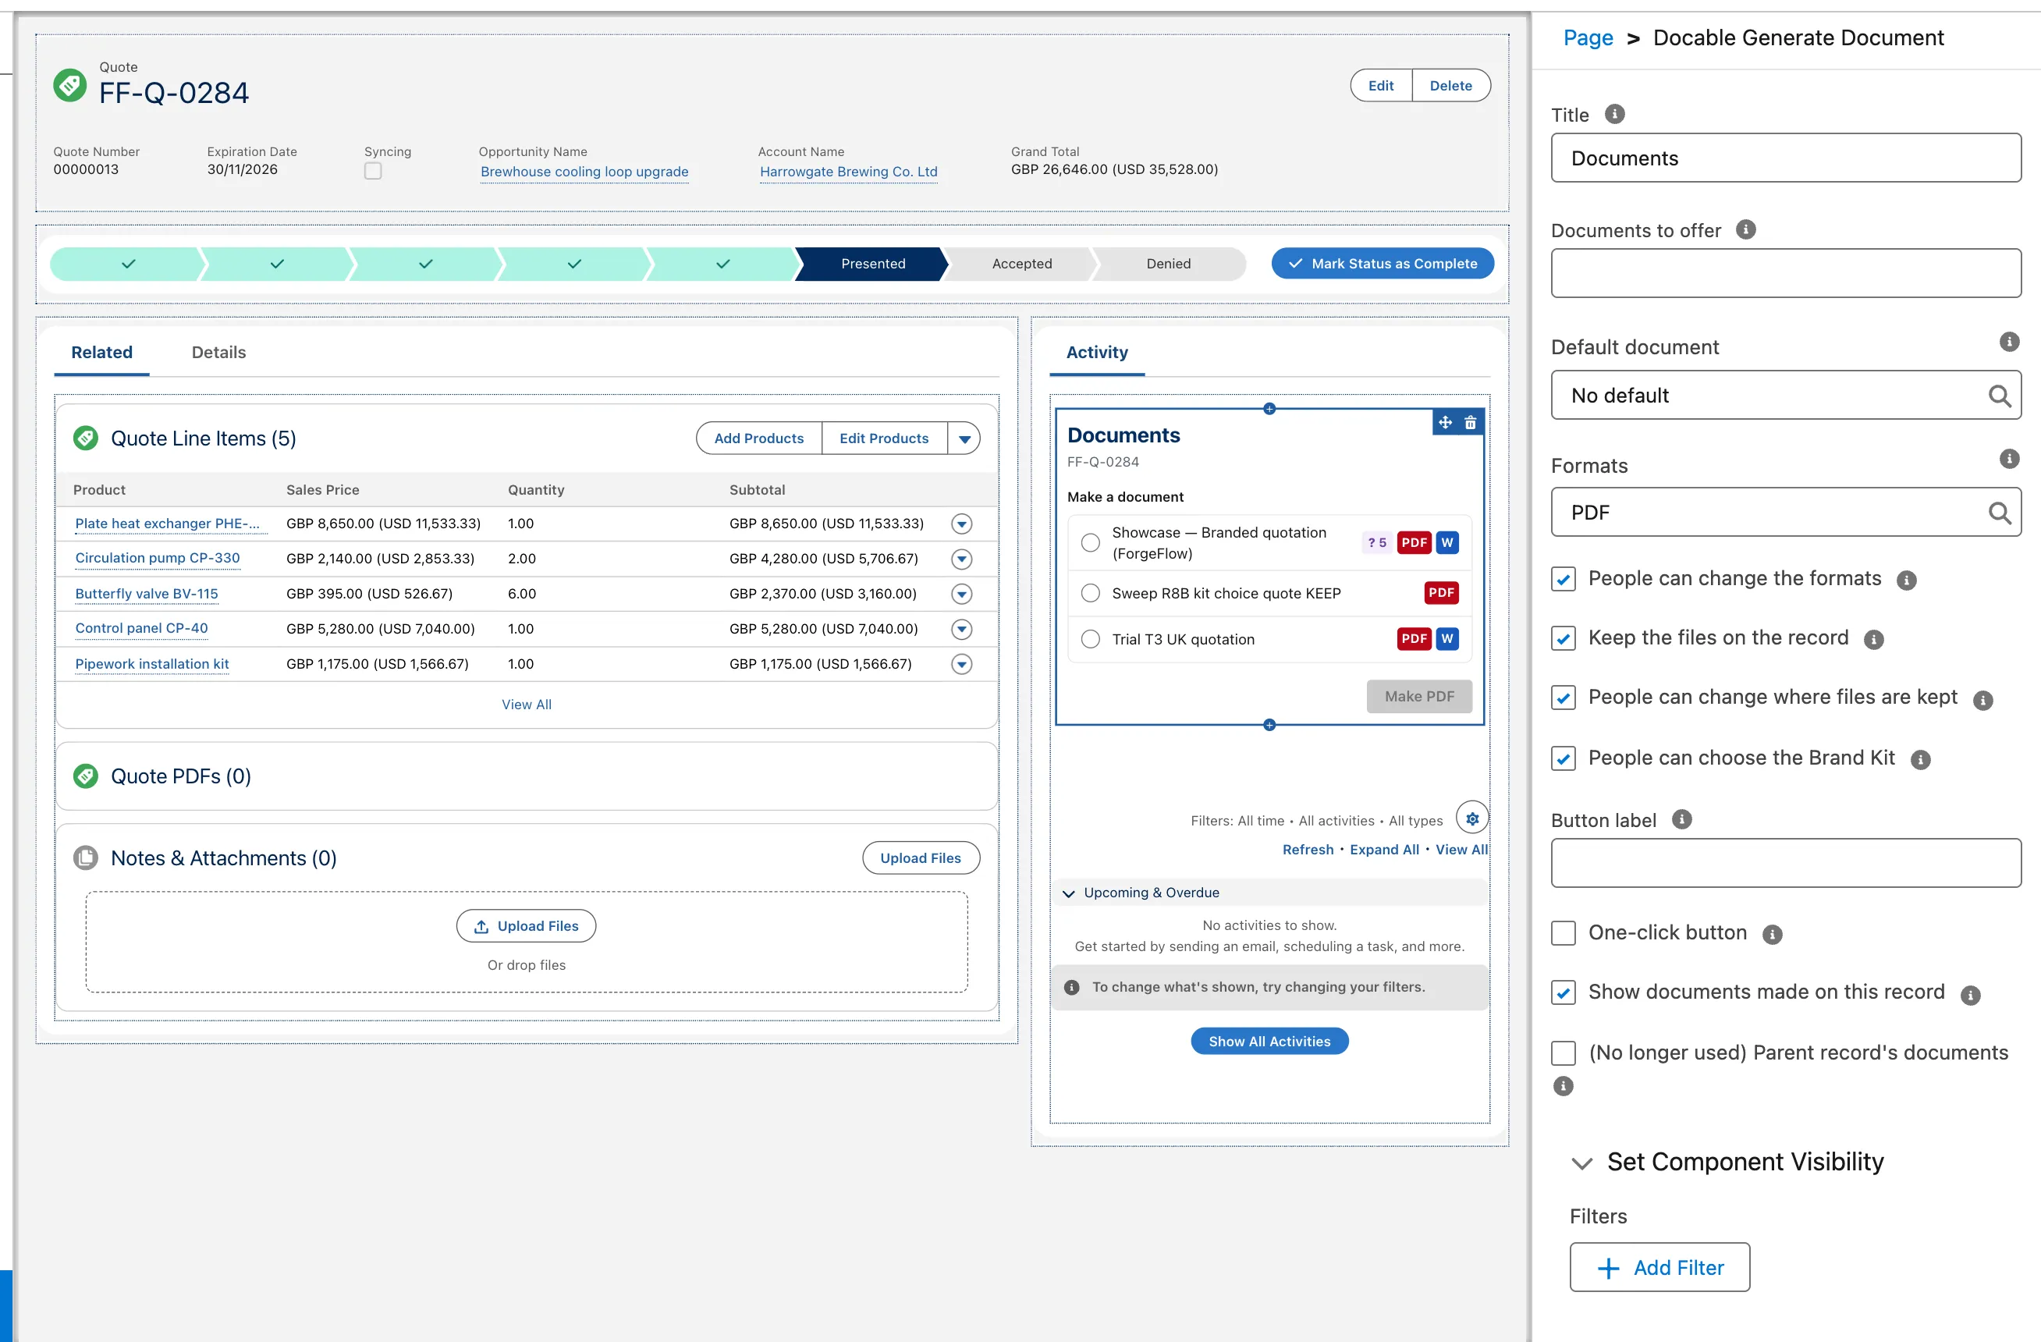
Task: Open activity filter settings gear
Action: [x=1471, y=819]
